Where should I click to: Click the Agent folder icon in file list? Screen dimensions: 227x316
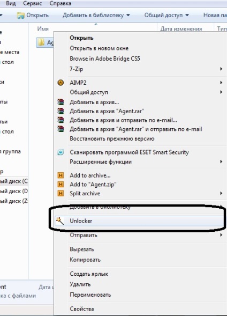tap(41, 42)
